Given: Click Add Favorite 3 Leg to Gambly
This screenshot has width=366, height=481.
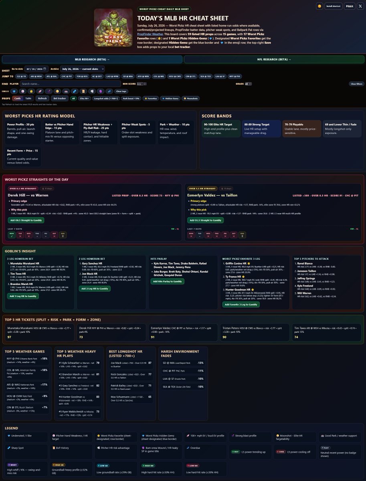Looking at the screenshot, I should click(241, 305).
